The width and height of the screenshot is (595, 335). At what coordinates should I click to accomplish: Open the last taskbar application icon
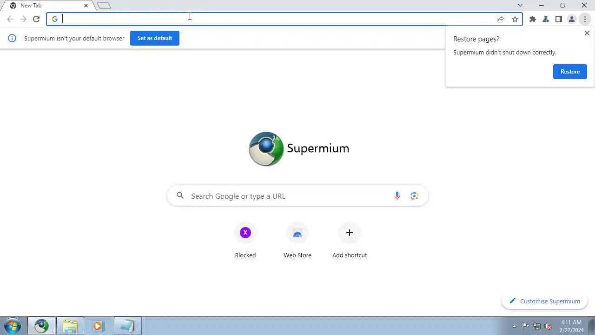[x=127, y=326]
